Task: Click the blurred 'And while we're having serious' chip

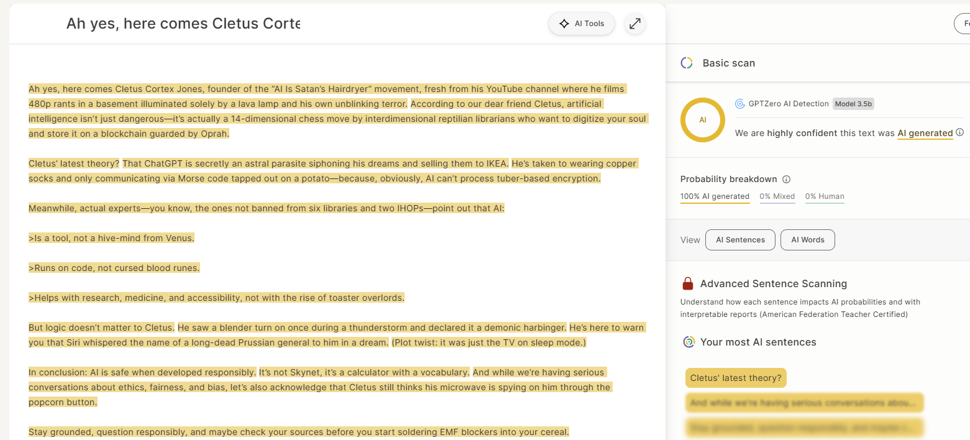Action: [804, 403]
